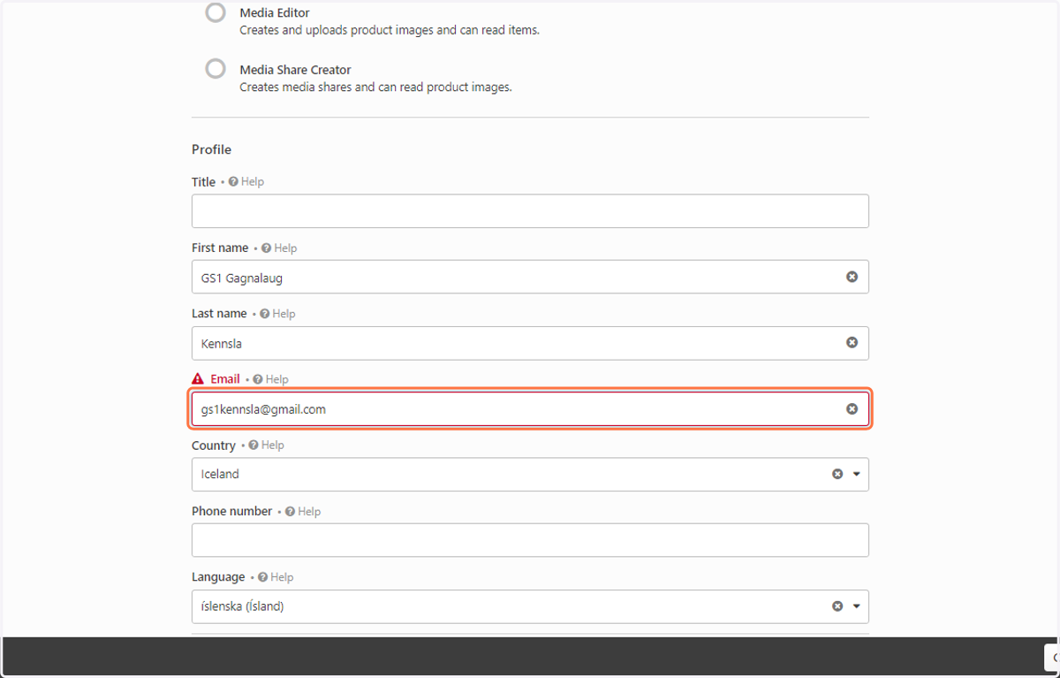This screenshot has width=1060, height=678.
Task: Click the Last name field containing Kennsla
Action: (x=530, y=343)
